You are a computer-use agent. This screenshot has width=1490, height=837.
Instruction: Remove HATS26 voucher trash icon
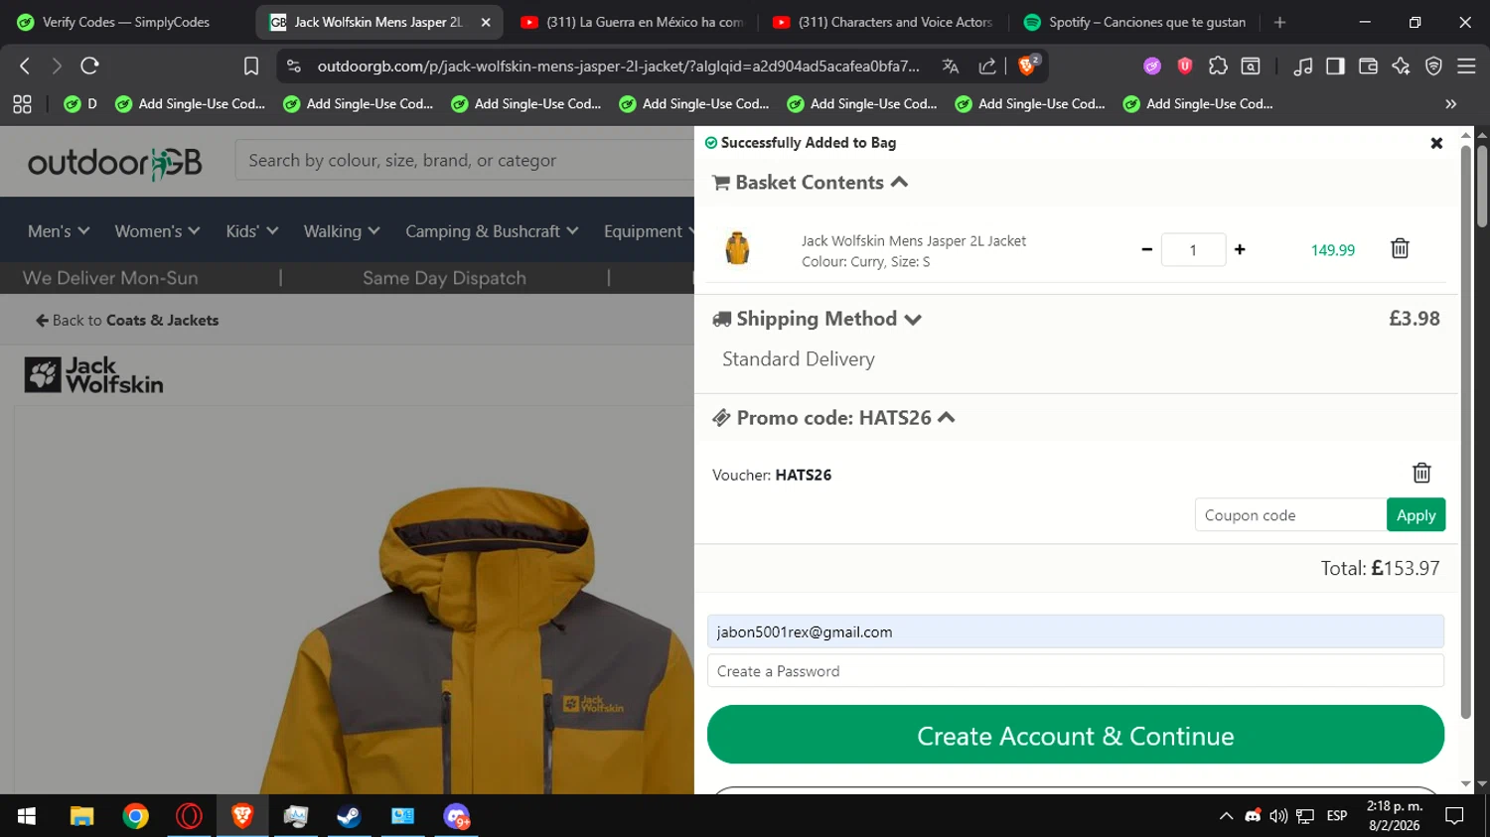click(x=1421, y=473)
